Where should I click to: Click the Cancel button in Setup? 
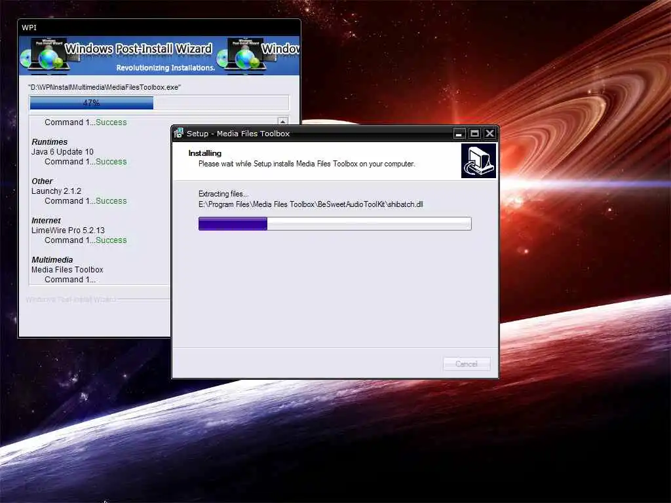click(x=467, y=364)
